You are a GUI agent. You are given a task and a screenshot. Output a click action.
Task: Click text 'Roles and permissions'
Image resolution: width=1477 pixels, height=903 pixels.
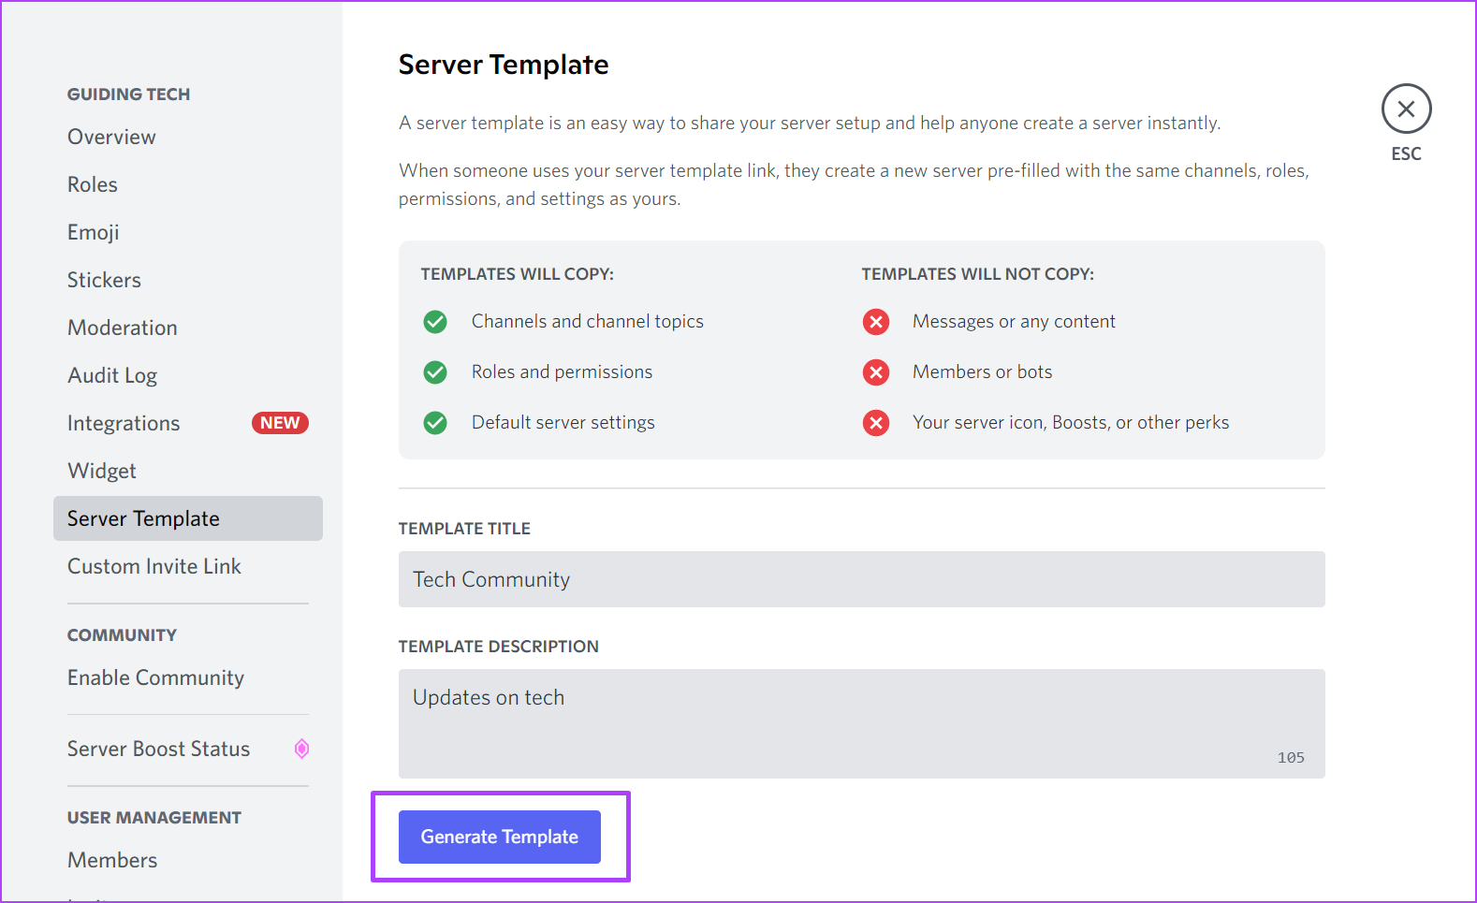pos(562,371)
